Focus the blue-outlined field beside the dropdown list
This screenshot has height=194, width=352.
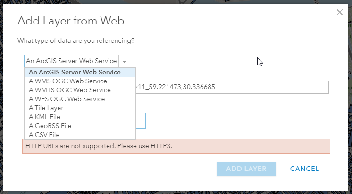click(141, 121)
